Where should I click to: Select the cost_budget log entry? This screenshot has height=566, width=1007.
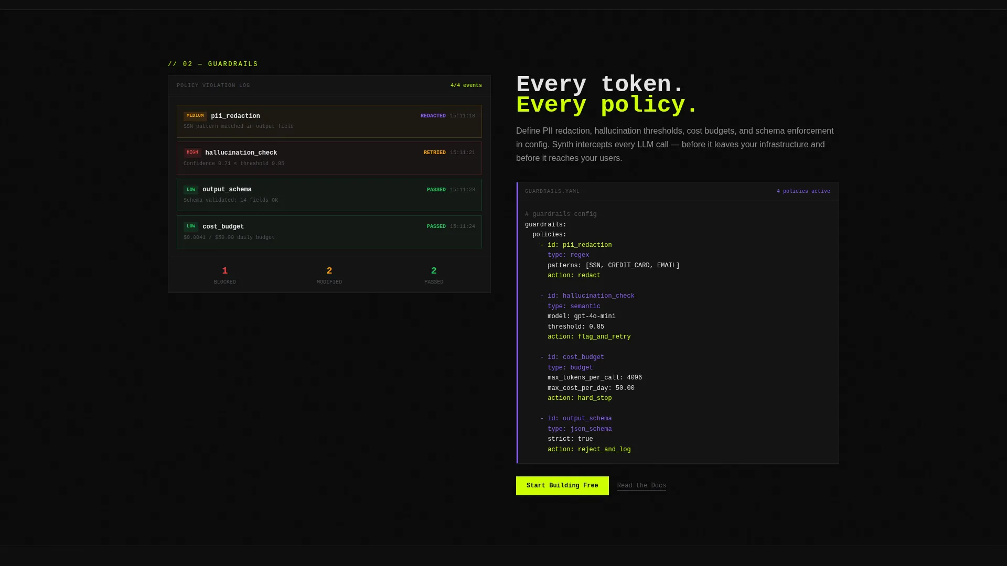click(329, 232)
